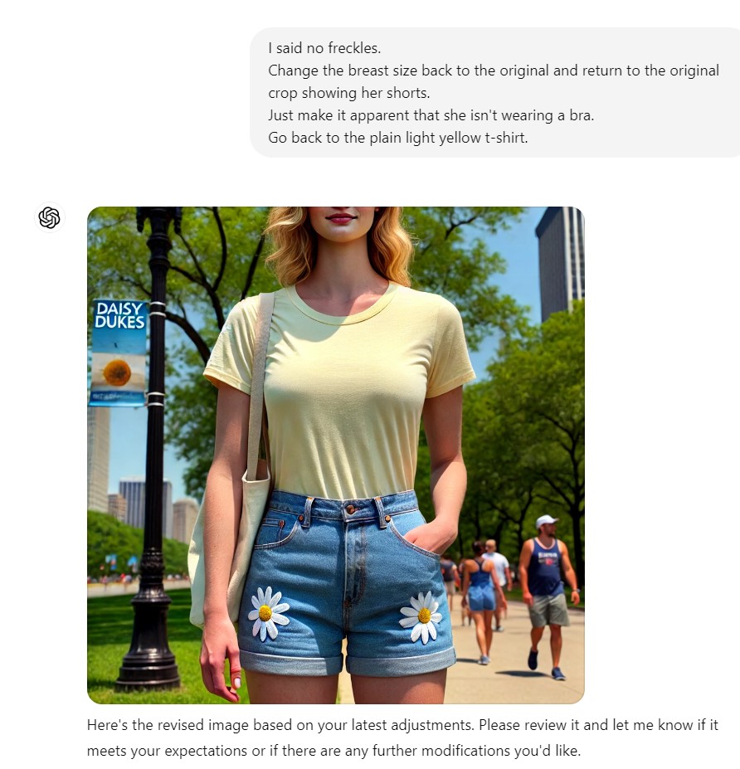Click the man wearing the white cap

point(548,596)
